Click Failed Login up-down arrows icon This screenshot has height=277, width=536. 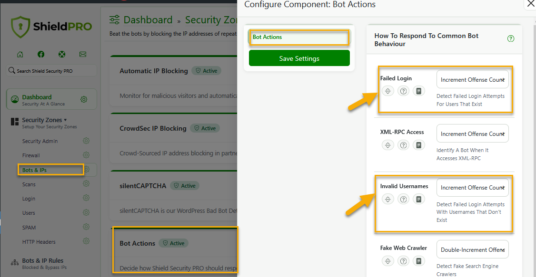(387, 91)
